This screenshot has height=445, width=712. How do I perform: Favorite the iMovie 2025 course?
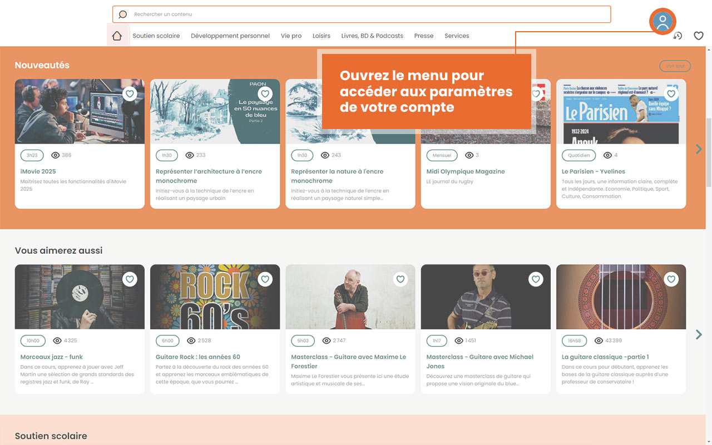130,93
